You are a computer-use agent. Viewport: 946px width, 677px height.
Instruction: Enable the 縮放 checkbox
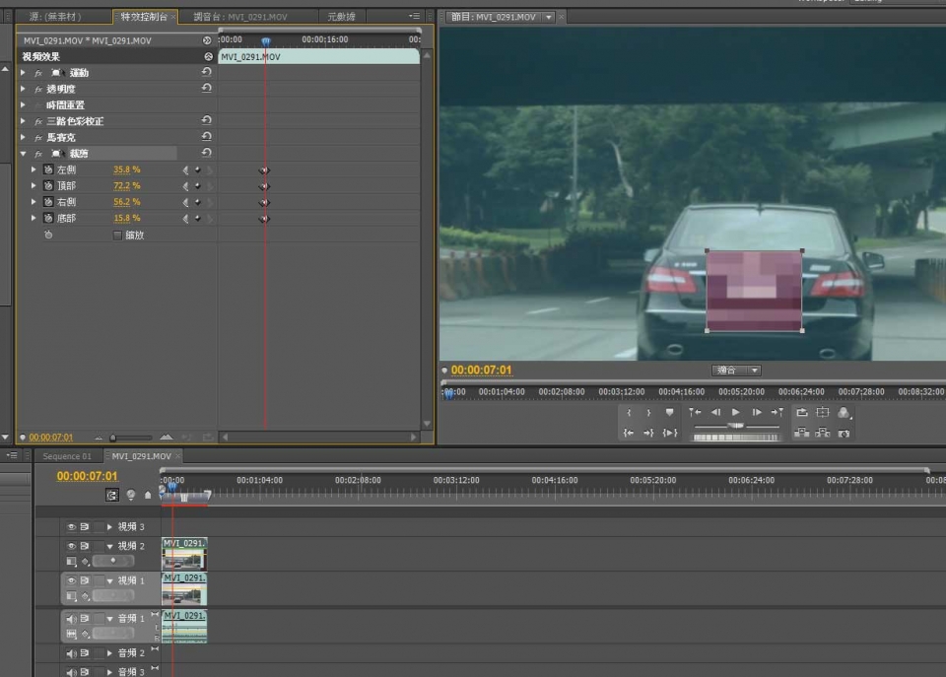tap(118, 236)
